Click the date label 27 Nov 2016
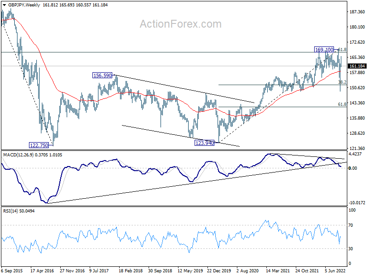Image resolution: width=368 pixels, height=276 pixels. click(x=72, y=270)
